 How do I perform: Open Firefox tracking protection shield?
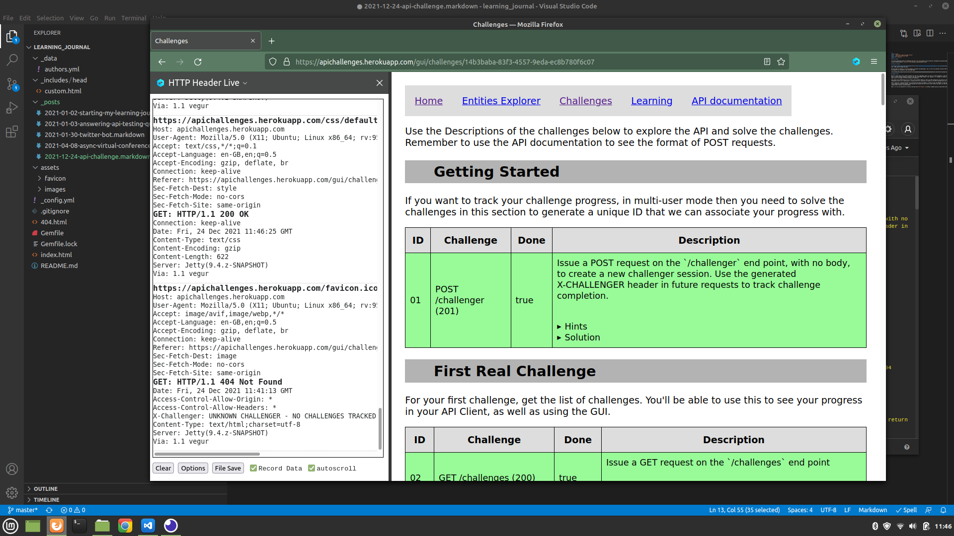click(273, 62)
